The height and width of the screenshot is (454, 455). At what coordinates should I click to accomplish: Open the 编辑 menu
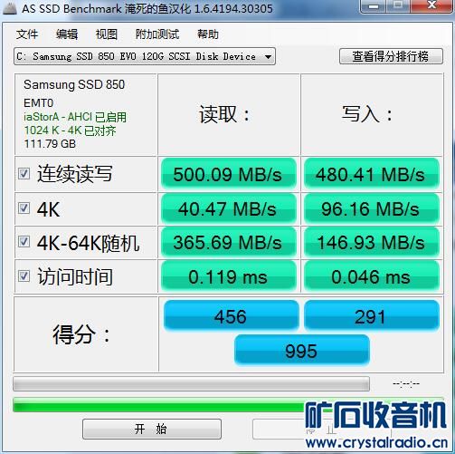(x=67, y=34)
